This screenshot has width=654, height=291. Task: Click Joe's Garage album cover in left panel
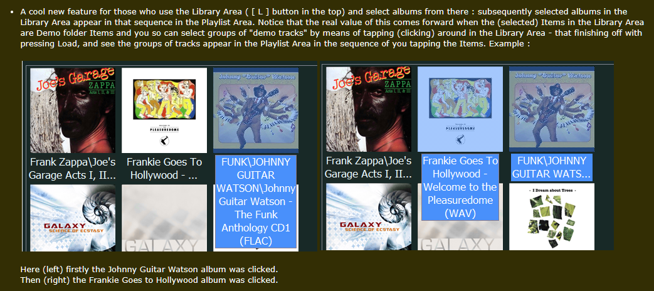pyautogui.click(x=73, y=110)
